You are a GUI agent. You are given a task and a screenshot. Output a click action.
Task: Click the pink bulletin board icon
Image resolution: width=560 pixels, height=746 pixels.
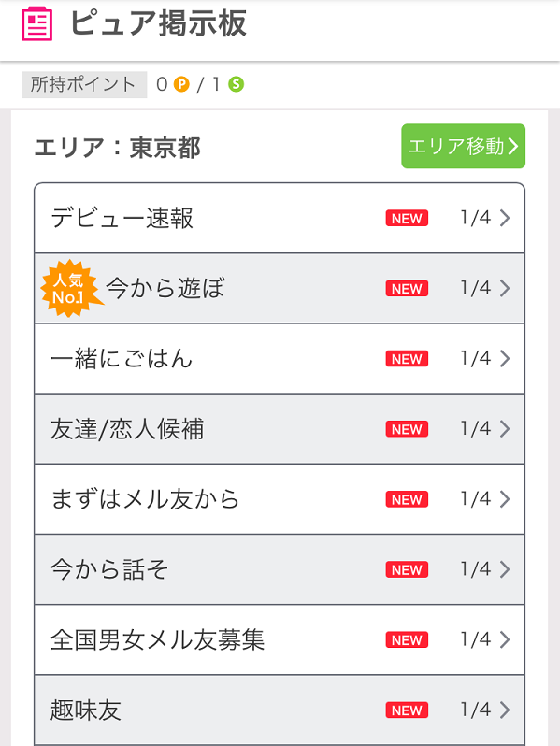37,23
